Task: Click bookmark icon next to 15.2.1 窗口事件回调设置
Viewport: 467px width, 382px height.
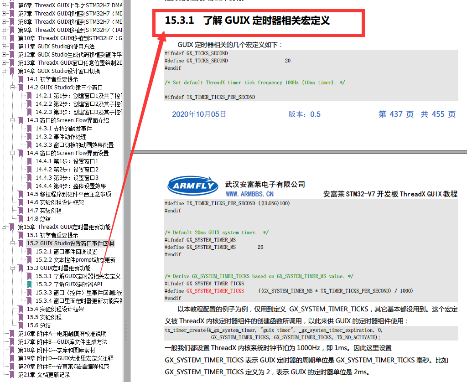Action: click(29, 252)
